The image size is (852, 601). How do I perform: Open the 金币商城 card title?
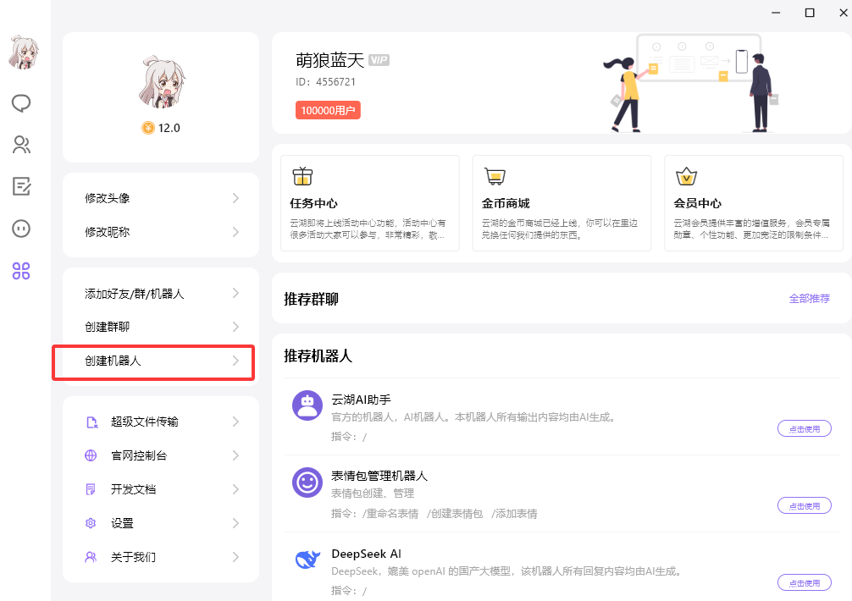(x=506, y=203)
